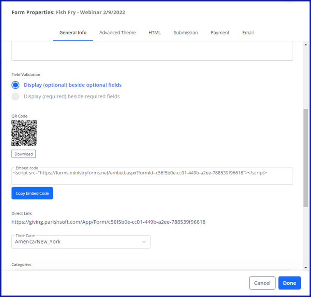Click Copy Embed Code button
Screen dimensions: 311x297
click(32, 193)
